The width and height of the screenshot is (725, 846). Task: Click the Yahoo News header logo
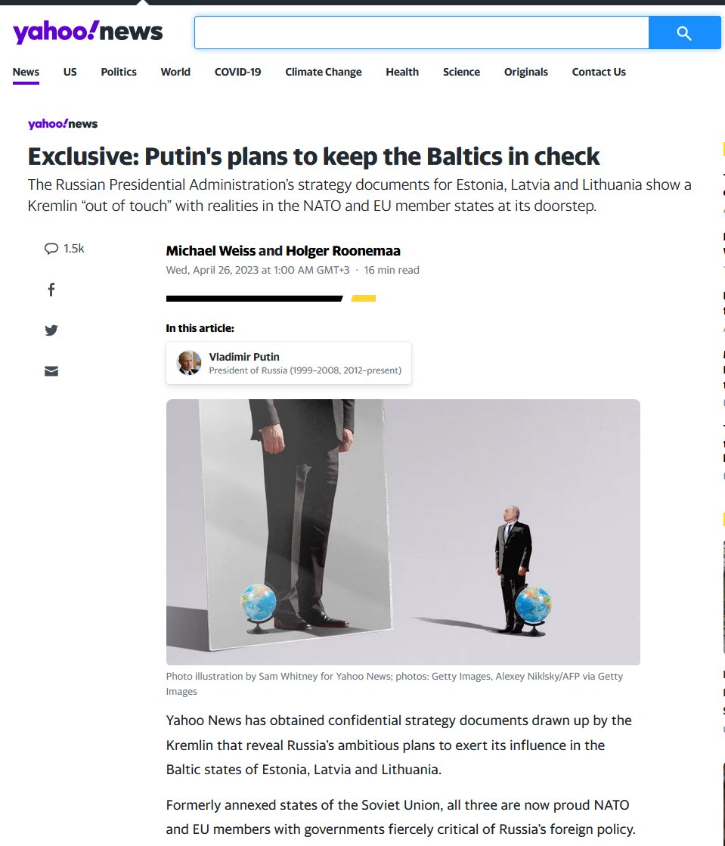[x=88, y=32]
